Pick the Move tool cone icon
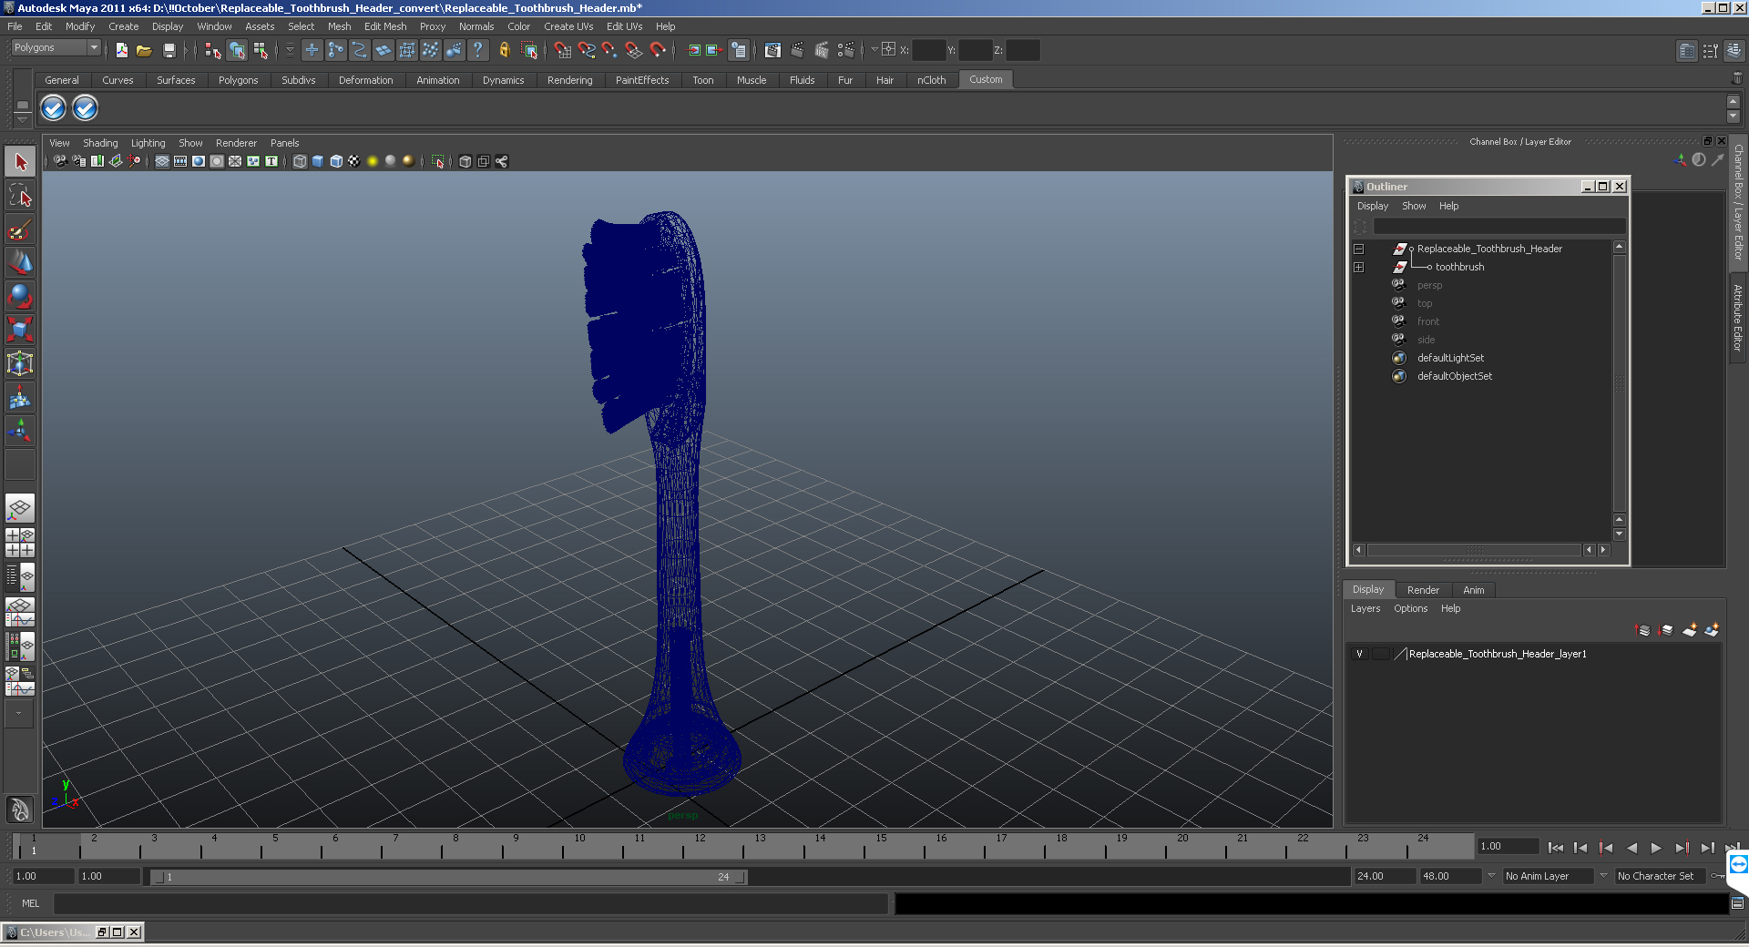Image resolution: width=1749 pixels, height=947 pixels. pyautogui.click(x=20, y=263)
